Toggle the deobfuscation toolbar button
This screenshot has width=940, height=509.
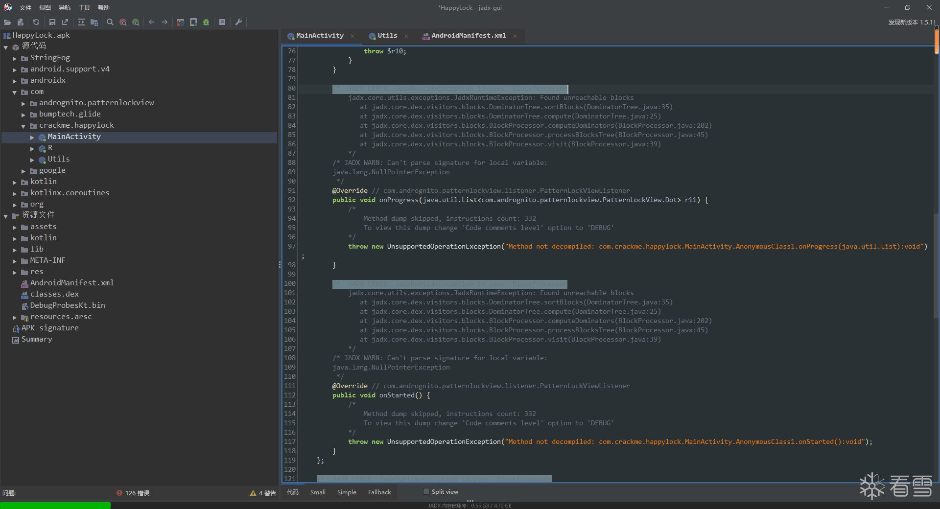181,22
